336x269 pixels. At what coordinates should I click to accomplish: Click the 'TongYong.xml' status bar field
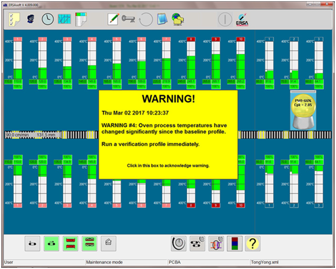tap(291, 262)
